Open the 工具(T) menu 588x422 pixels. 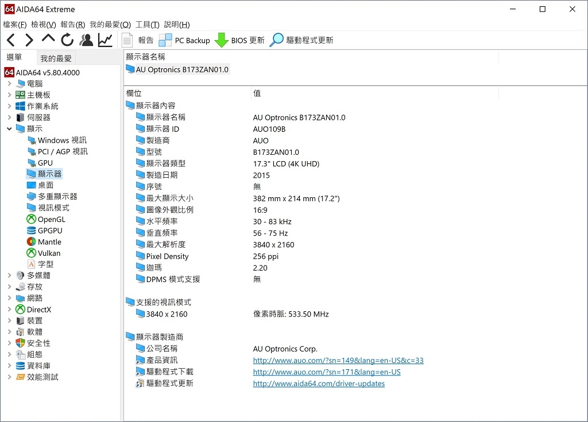148,25
